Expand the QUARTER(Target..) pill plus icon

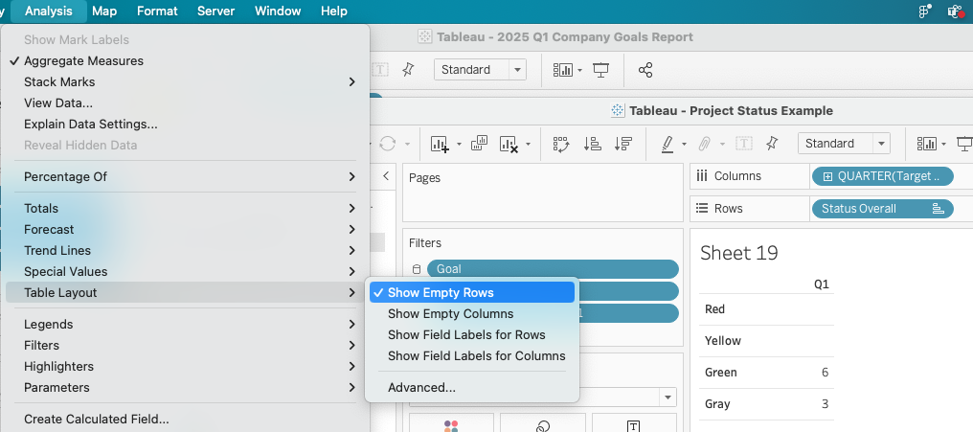(x=827, y=176)
